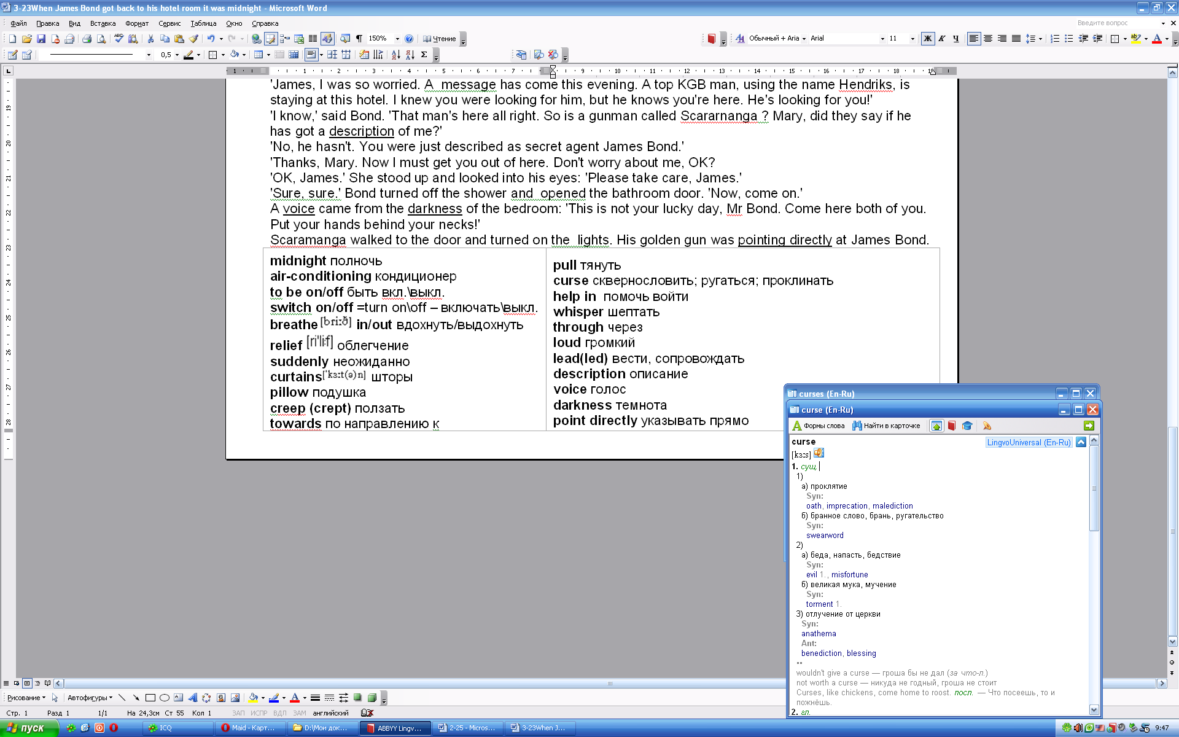Open the highlight color dropdown arrow
Image resolution: width=1179 pixels, height=737 pixels.
[x=1146, y=39]
